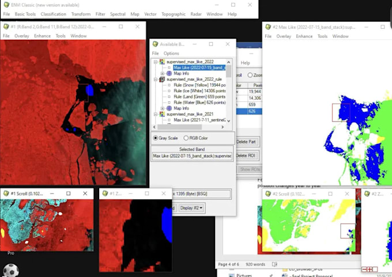
Task: Toggle the Max Like 2022-07-15 band checkbox
Action: pyautogui.click(x=169, y=67)
